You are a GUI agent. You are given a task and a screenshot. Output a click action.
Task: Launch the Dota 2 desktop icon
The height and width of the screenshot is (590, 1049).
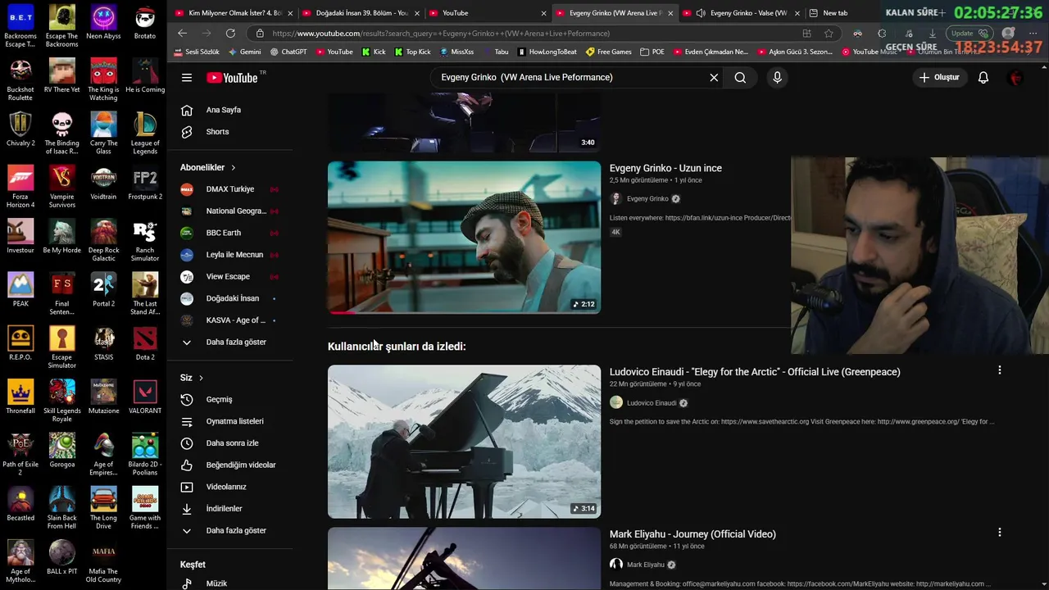(x=145, y=343)
